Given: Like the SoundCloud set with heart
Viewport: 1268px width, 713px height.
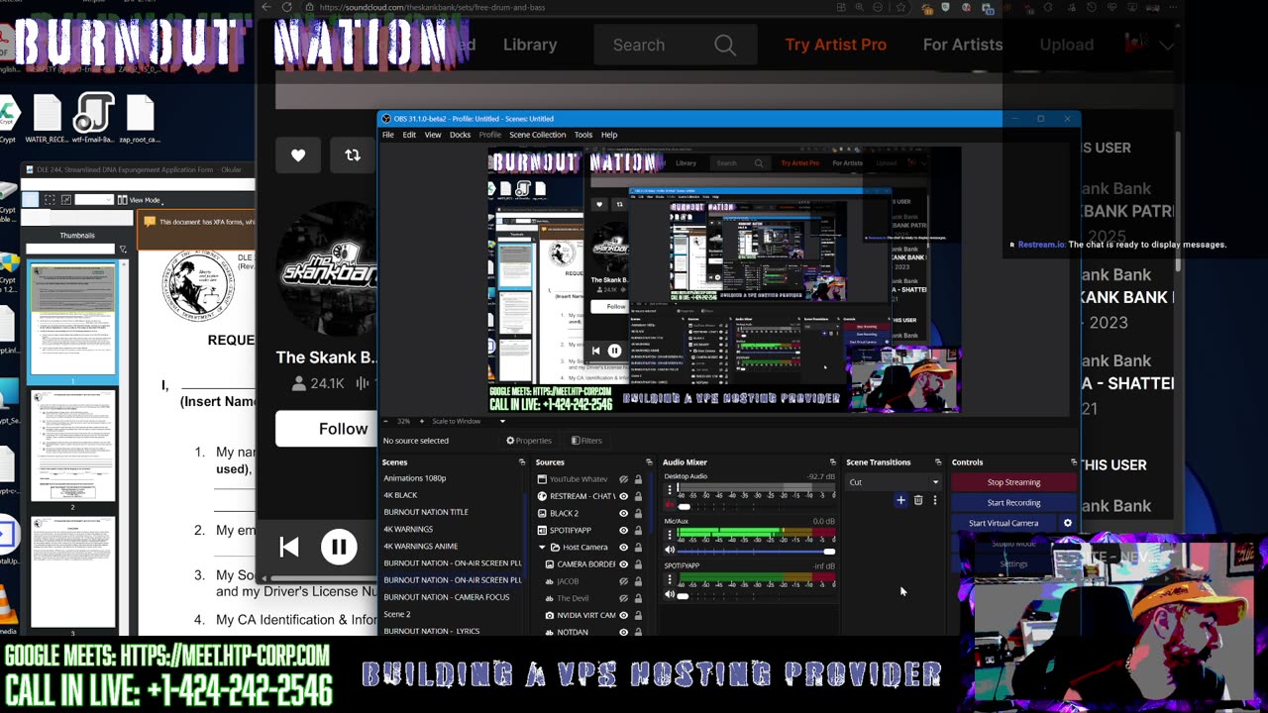Looking at the screenshot, I should (298, 154).
